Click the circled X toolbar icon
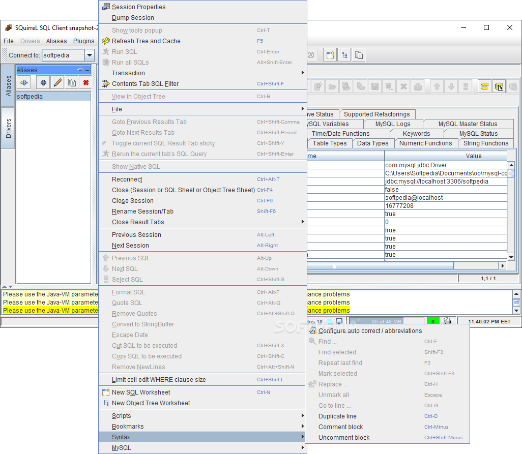 pos(311,55)
